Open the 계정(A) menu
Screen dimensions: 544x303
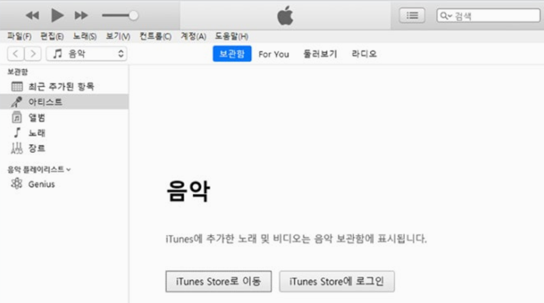pyautogui.click(x=193, y=37)
